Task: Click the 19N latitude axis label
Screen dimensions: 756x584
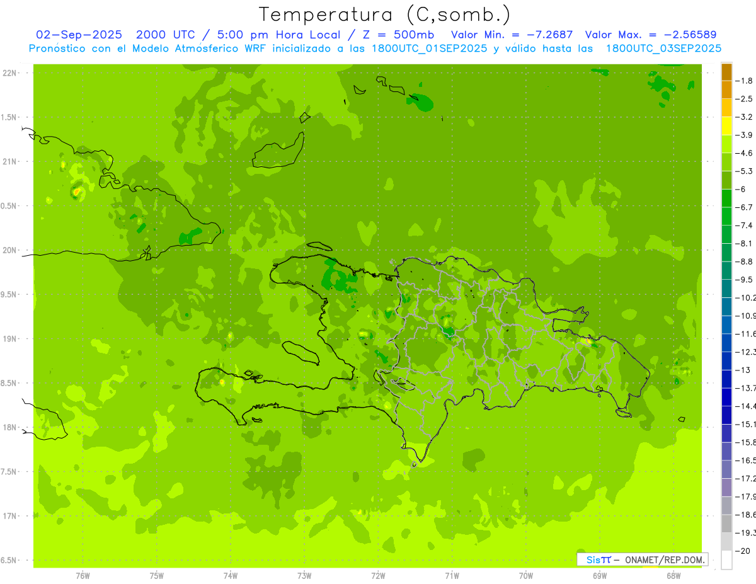Action: coord(10,339)
